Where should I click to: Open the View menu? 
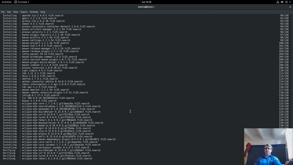pos(16,12)
